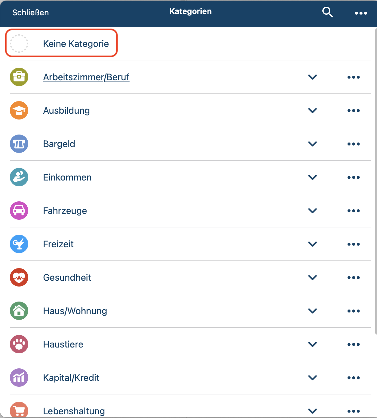Select the Kapital/Kredit category

pyautogui.click(x=71, y=378)
